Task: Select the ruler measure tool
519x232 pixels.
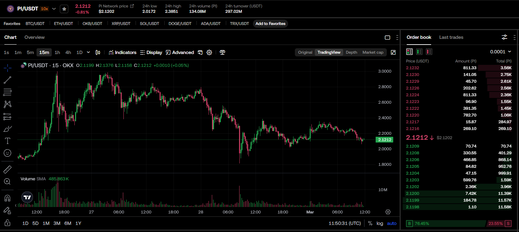Action: (7, 169)
